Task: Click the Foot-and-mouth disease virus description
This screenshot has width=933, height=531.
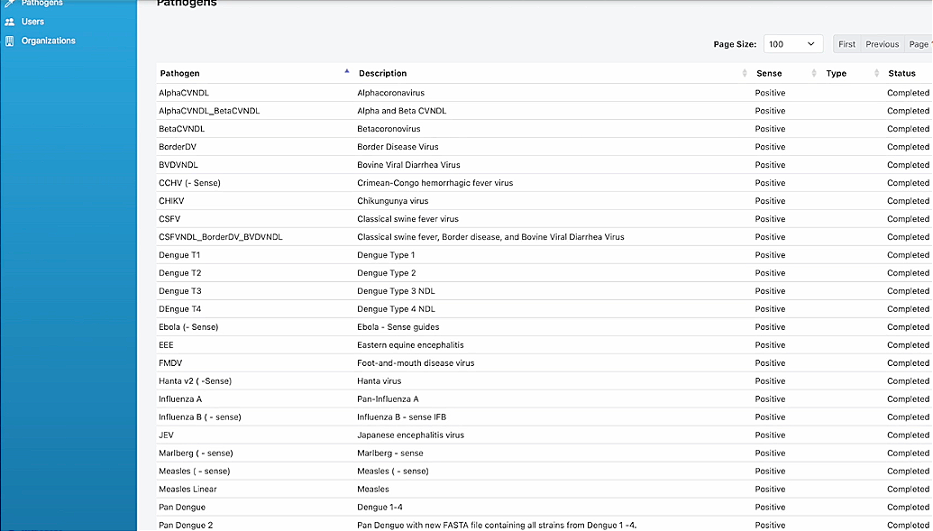Action: point(416,363)
